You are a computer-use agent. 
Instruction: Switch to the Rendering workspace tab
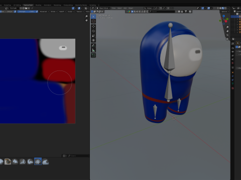57,5
